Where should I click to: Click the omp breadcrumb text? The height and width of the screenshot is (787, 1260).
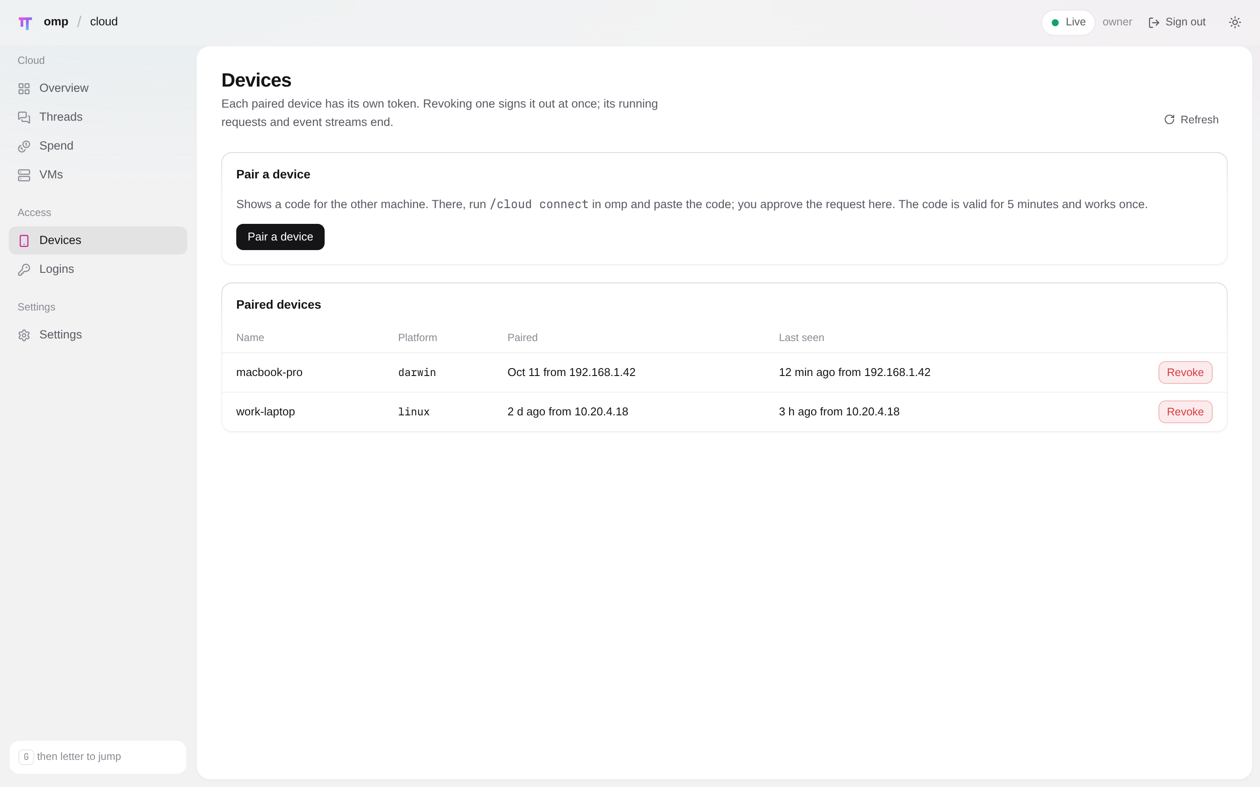coord(56,21)
